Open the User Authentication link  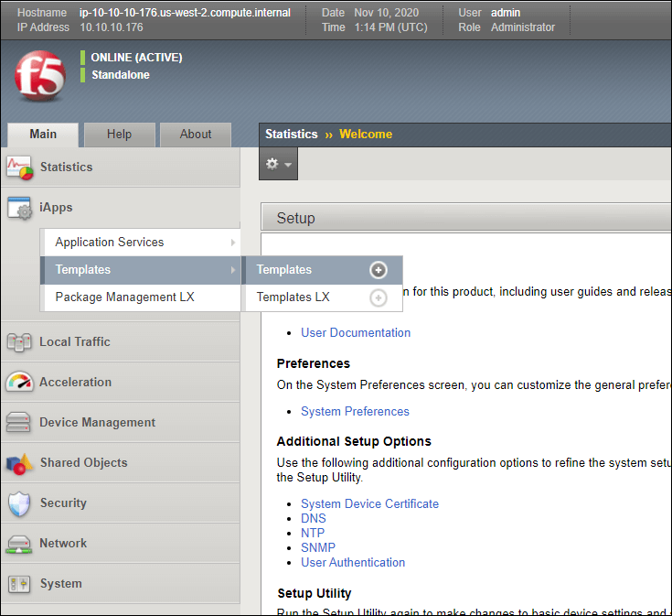(353, 562)
